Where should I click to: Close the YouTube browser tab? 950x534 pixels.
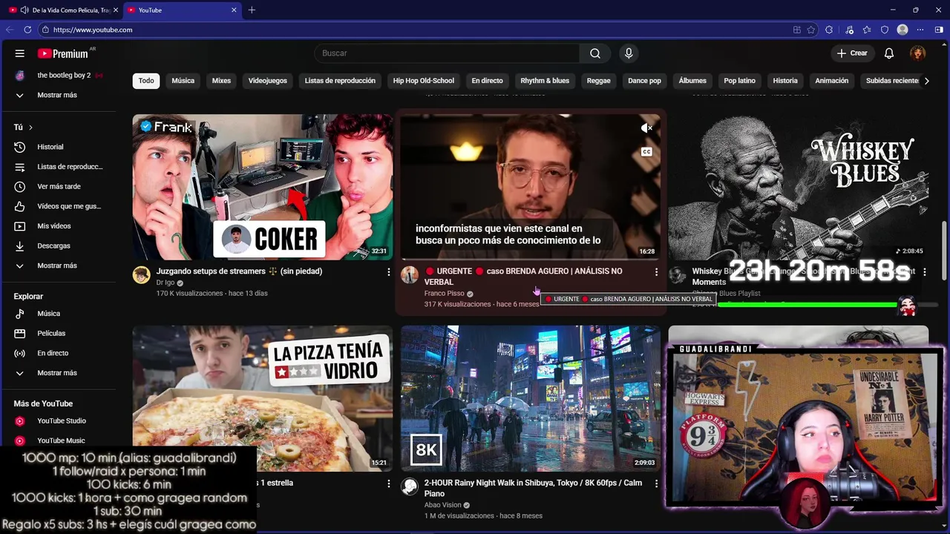pos(234,10)
